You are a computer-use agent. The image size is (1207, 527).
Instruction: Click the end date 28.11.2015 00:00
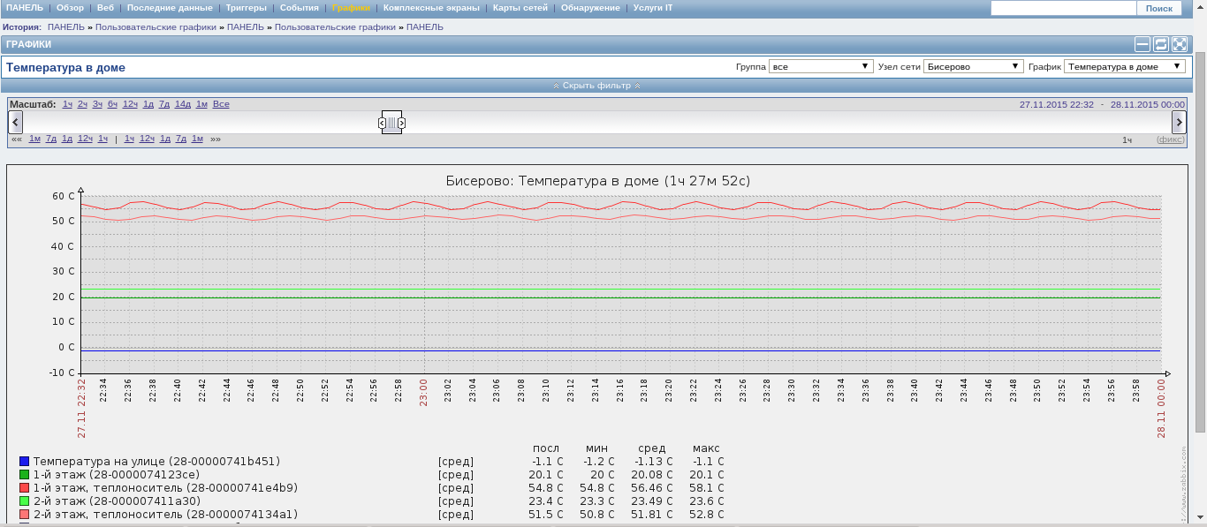[1147, 104]
